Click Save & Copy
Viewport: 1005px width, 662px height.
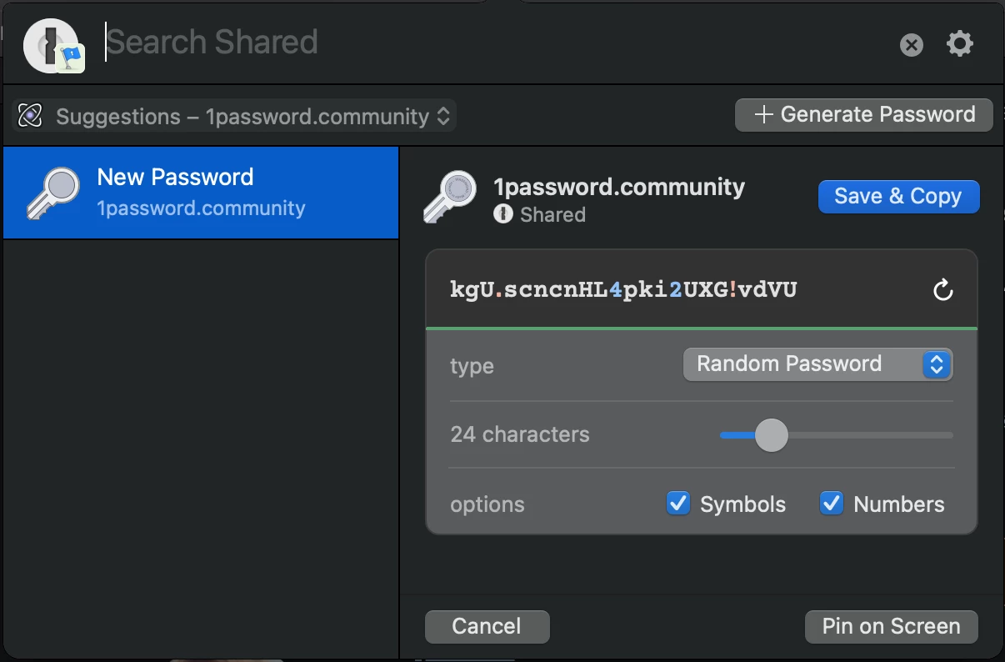click(x=898, y=196)
